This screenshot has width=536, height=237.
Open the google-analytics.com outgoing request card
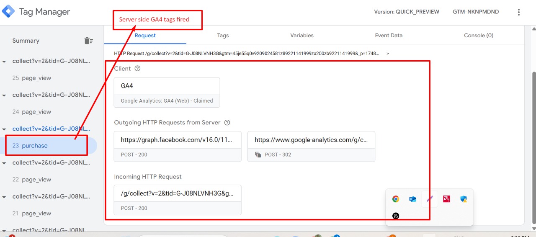click(311, 146)
